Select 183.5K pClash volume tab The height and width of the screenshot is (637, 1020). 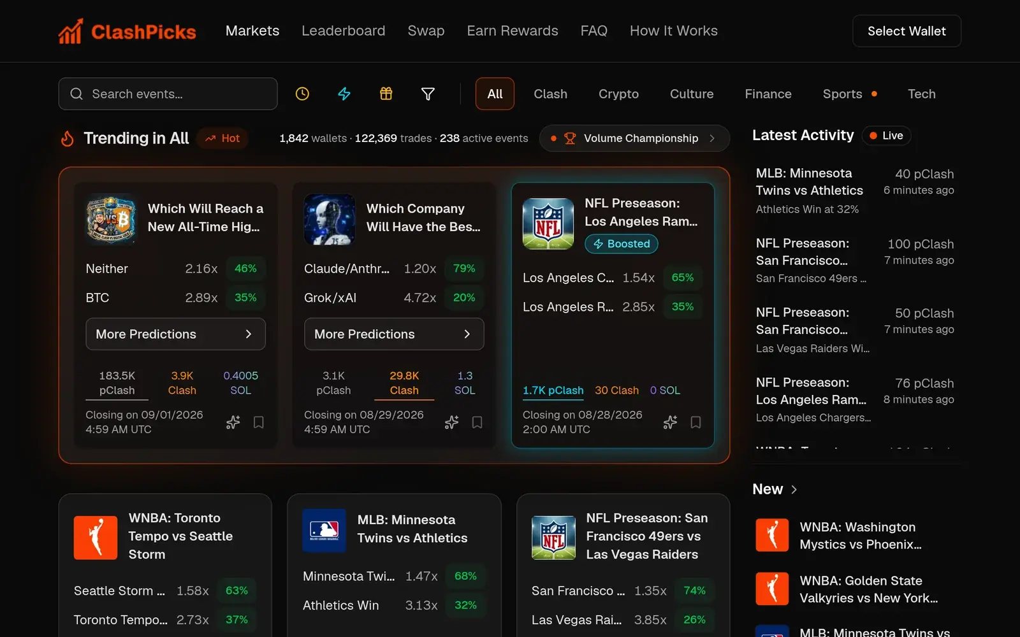tap(117, 383)
